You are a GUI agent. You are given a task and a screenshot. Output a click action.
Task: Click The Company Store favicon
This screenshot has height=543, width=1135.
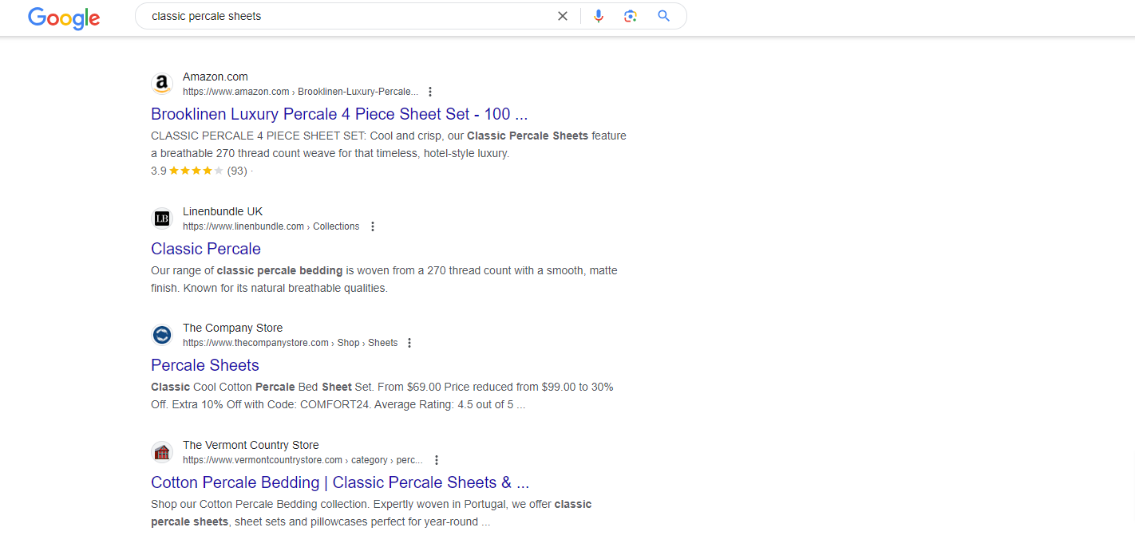tap(162, 335)
